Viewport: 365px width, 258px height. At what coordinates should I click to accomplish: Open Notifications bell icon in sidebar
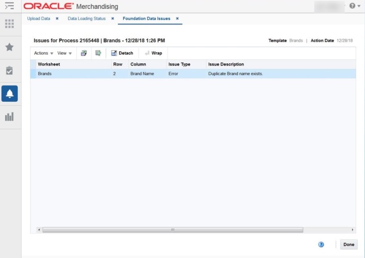pyautogui.click(x=9, y=94)
